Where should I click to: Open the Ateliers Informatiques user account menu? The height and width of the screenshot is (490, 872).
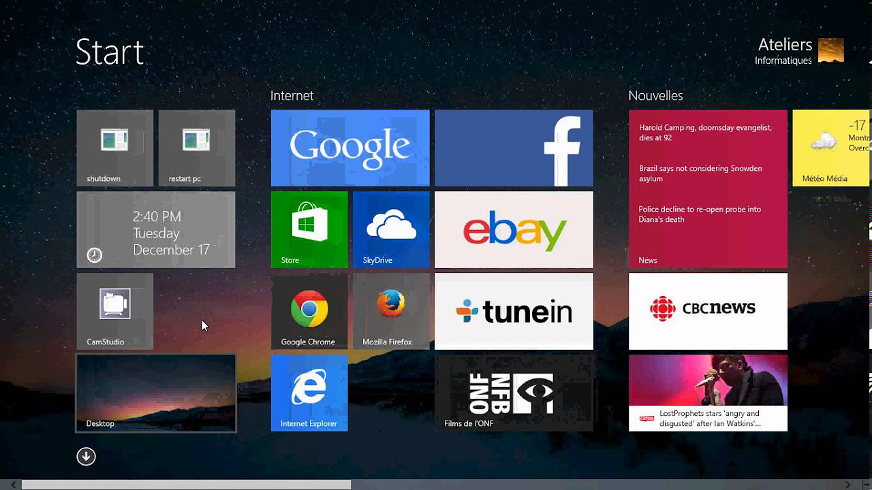(799, 51)
